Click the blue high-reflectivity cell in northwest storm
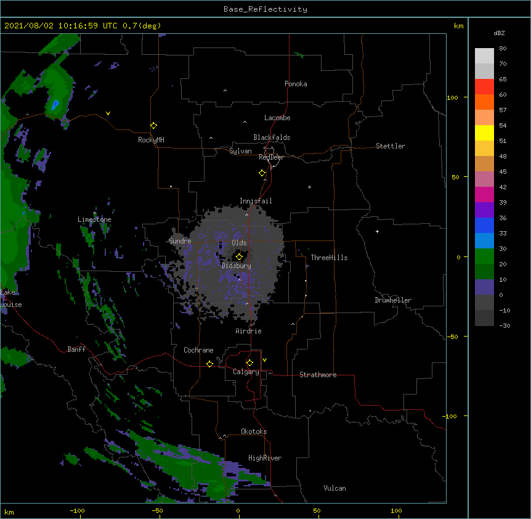The height and width of the screenshot is (519, 531). pos(55,105)
